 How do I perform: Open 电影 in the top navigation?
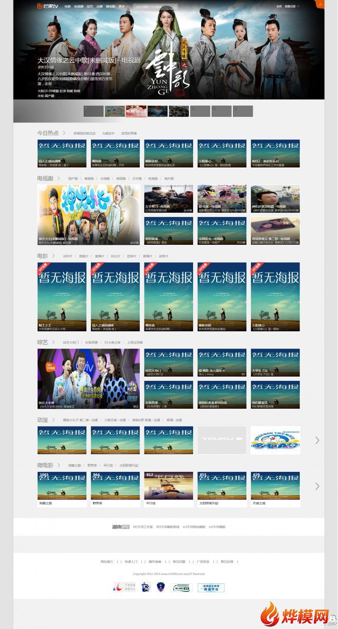coord(68,7)
